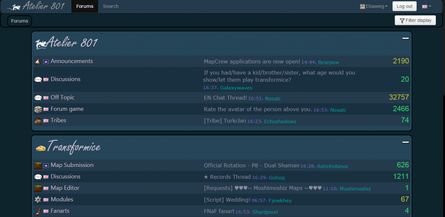The width and height of the screenshot is (445, 217).
Task: Click the paintbrush icon beside Fanarts
Action: pos(38,211)
